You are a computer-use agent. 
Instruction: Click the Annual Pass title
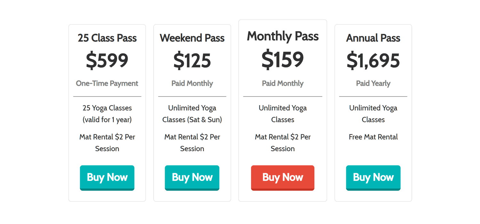(373, 38)
